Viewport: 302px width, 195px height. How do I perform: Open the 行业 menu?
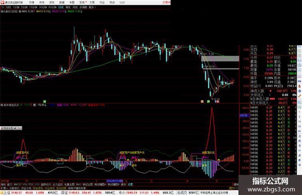102,2
